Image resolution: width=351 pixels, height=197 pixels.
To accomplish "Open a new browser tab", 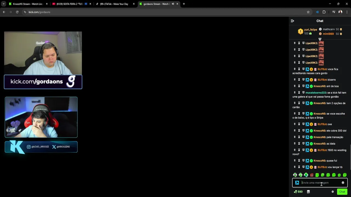I will 184,4.
